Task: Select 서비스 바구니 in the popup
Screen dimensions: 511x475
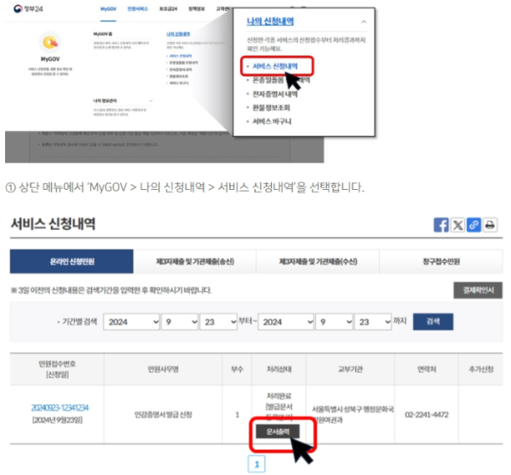Action: coord(272,122)
